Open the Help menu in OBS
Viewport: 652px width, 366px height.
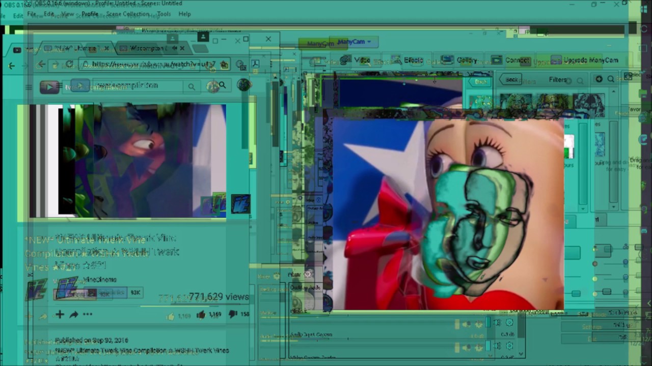click(184, 14)
